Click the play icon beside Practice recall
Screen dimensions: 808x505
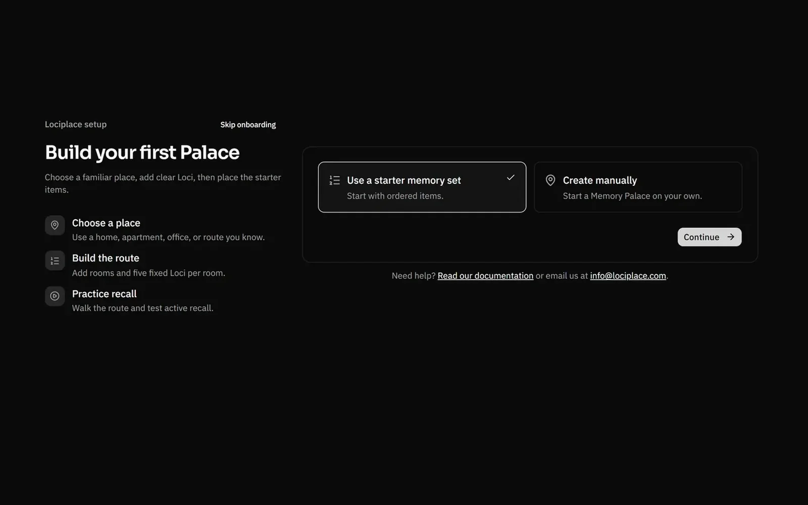coord(55,296)
